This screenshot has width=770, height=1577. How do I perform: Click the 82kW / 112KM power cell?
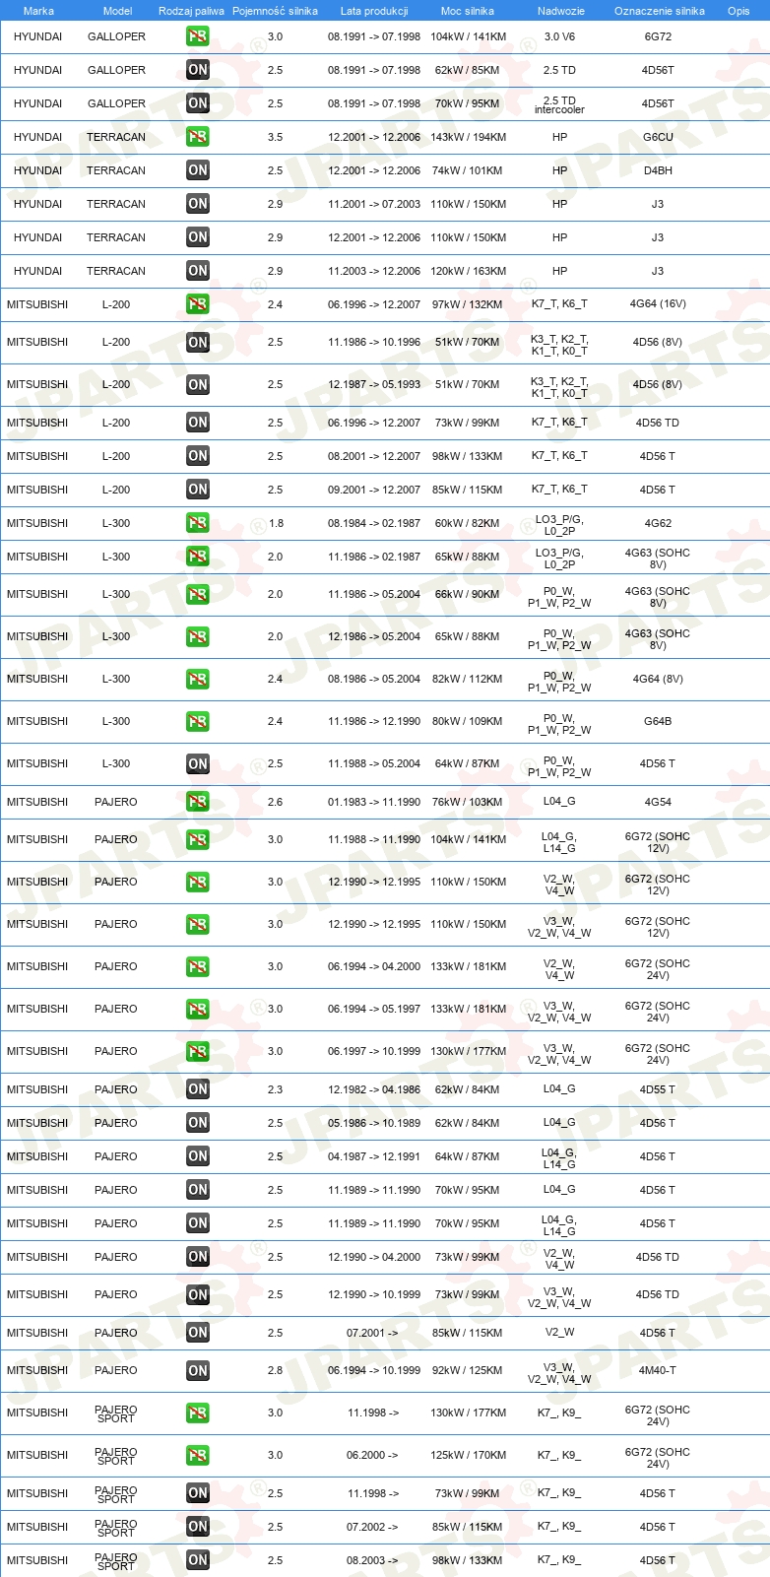coord(468,680)
